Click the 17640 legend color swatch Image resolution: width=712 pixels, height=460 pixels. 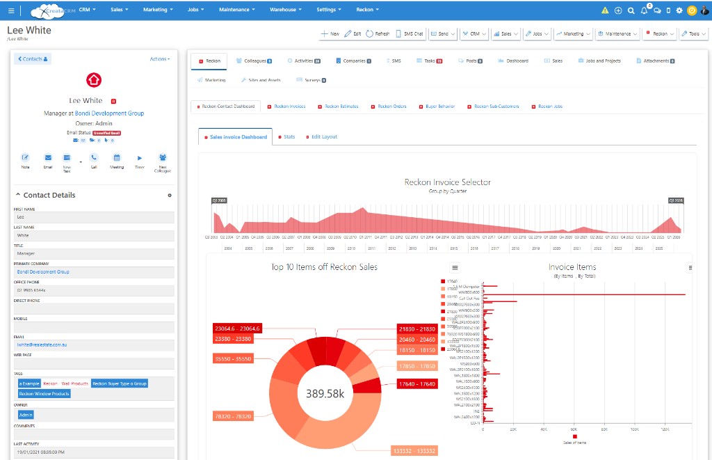point(443,281)
